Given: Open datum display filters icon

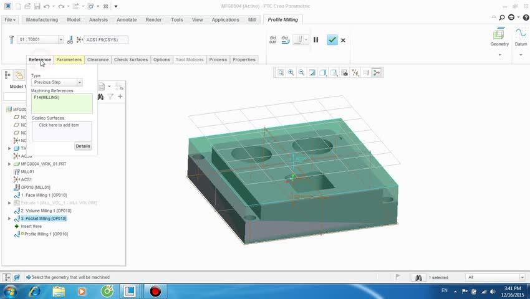Looking at the screenshot, I should click(355, 73).
